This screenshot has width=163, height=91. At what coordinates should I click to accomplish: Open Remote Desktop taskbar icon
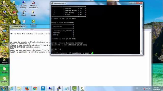coord(51,88)
